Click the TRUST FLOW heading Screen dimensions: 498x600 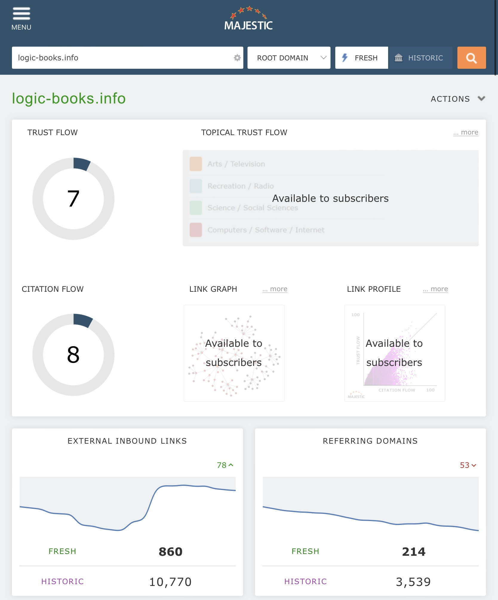pyautogui.click(x=53, y=132)
